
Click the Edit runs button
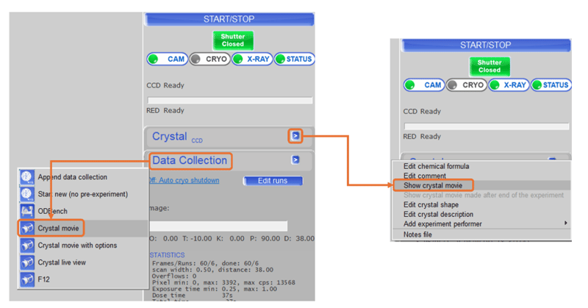coord(273,181)
